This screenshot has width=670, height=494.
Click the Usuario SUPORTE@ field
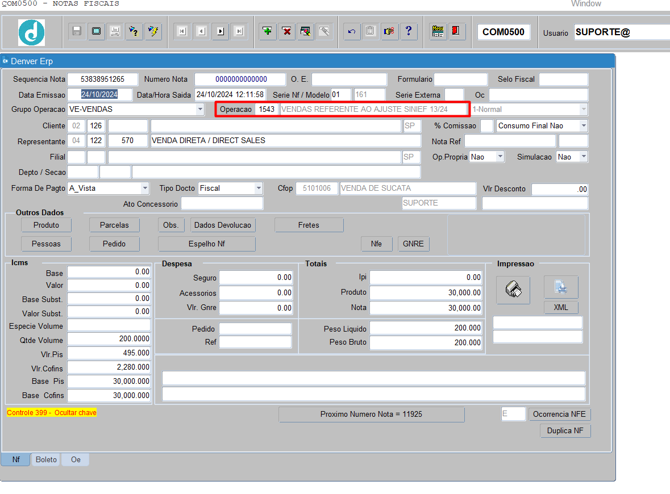[x=622, y=32]
